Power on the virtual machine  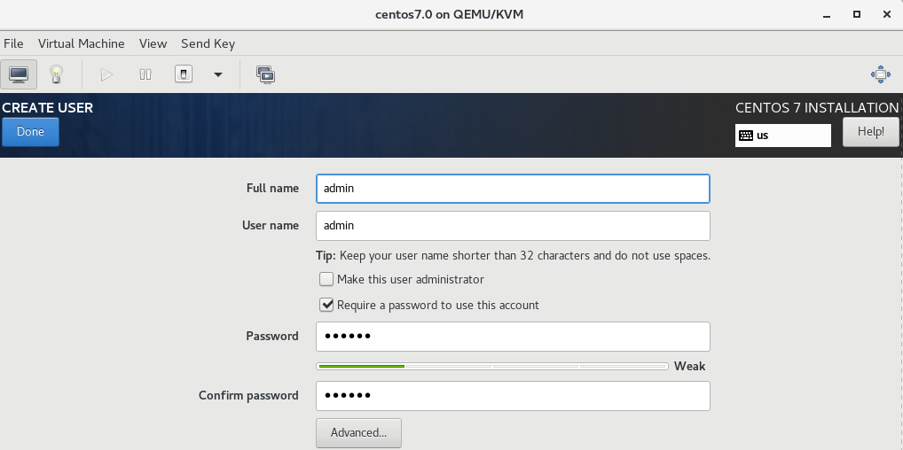(106, 74)
